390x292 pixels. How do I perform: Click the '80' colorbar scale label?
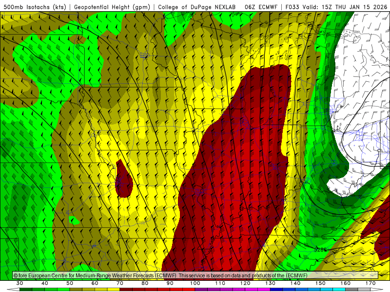(x=145, y=283)
